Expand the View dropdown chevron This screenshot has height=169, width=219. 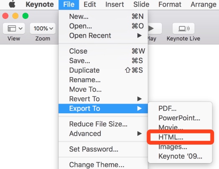21,29
